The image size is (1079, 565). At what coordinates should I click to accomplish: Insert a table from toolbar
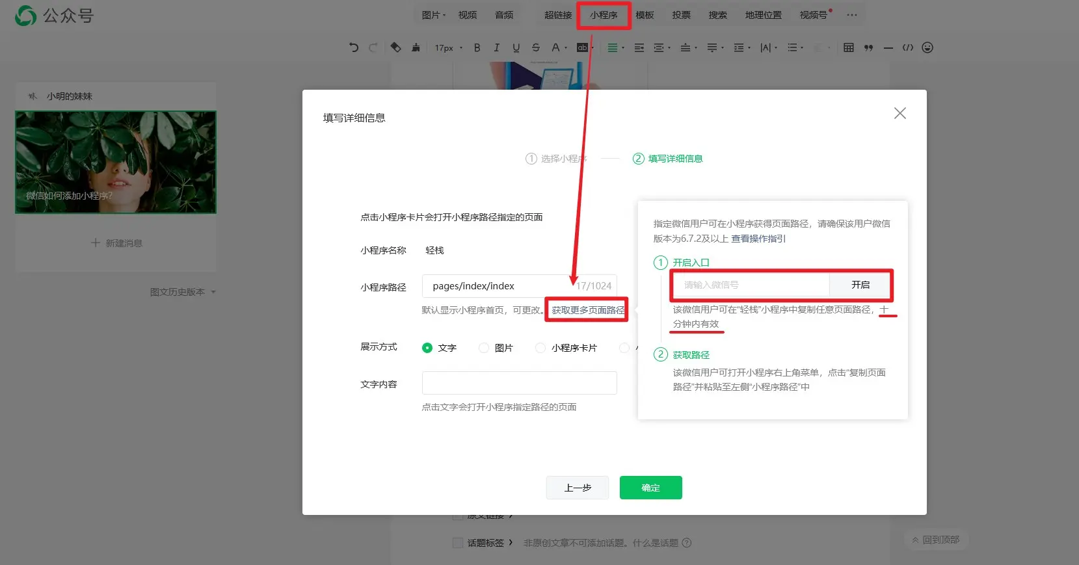point(848,47)
